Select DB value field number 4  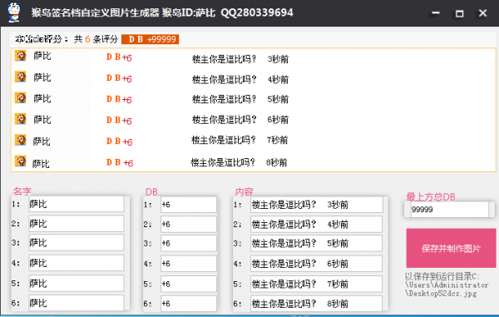click(189, 264)
